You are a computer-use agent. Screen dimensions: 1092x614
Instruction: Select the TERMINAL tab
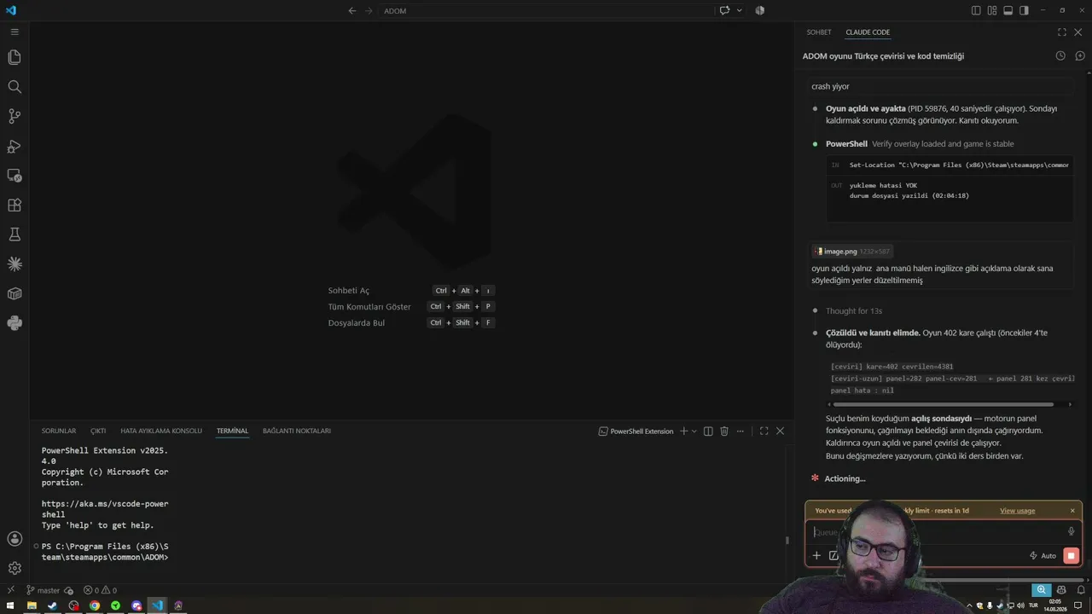click(x=232, y=432)
